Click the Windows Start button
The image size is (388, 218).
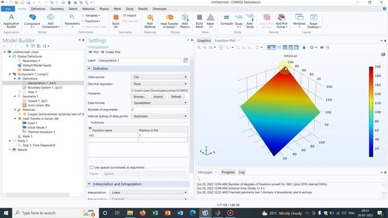tap(6, 213)
